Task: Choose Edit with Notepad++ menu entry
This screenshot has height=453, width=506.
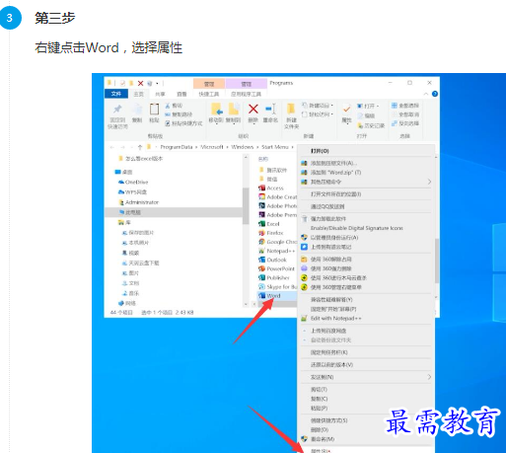Action: click(366, 318)
